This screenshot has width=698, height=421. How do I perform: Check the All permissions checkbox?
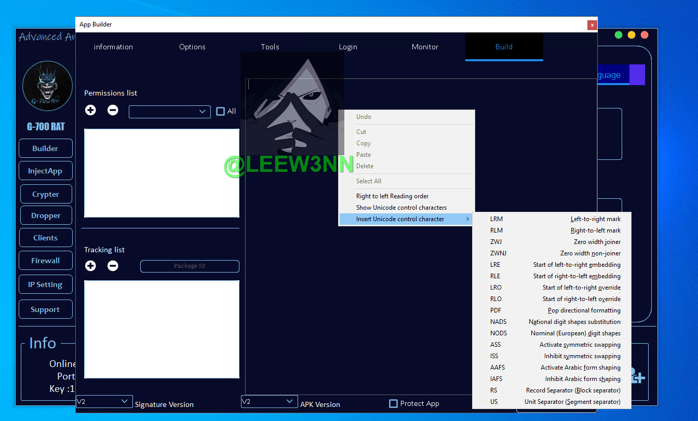coord(221,111)
